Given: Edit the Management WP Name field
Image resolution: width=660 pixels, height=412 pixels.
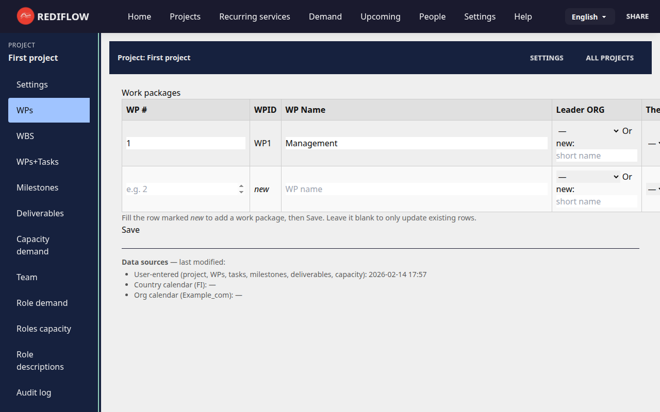Looking at the screenshot, I should (416, 143).
